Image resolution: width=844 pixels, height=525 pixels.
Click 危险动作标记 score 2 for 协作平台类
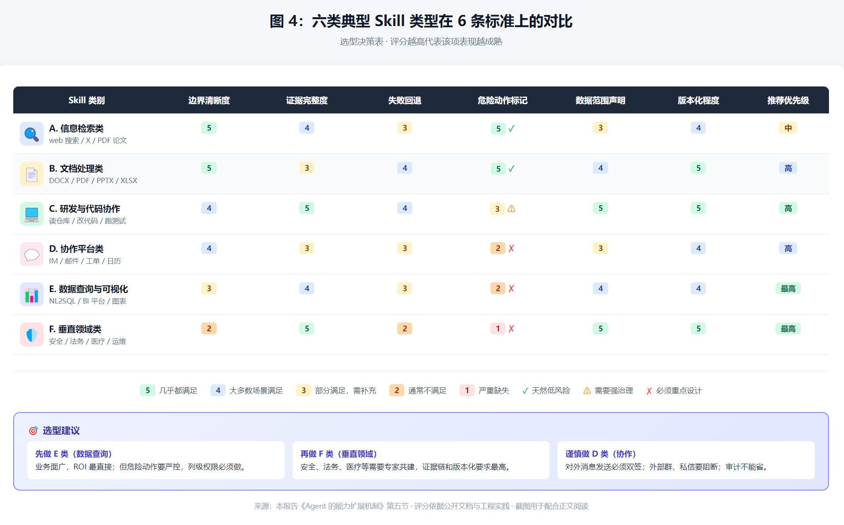click(498, 248)
